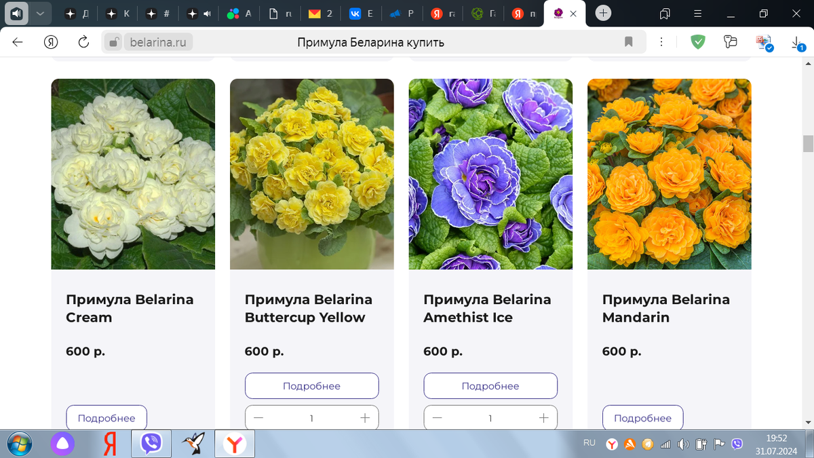814x458 pixels.
Task: Increase the Amethist Ice quantity with the plus
Action: (x=543, y=418)
